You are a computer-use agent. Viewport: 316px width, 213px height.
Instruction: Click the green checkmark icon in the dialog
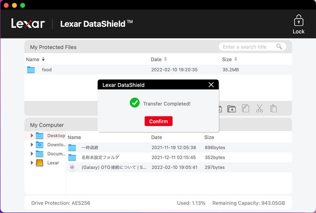click(134, 102)
